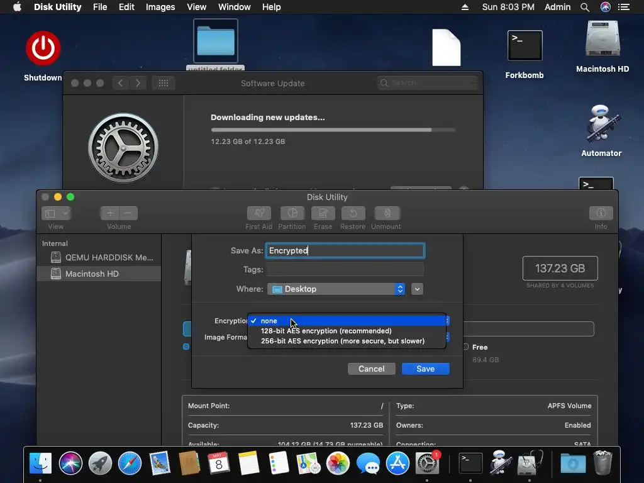Open Reminders from the Dock
The image size is (644, 483).
pyautogui.click(x=279, y=464)
